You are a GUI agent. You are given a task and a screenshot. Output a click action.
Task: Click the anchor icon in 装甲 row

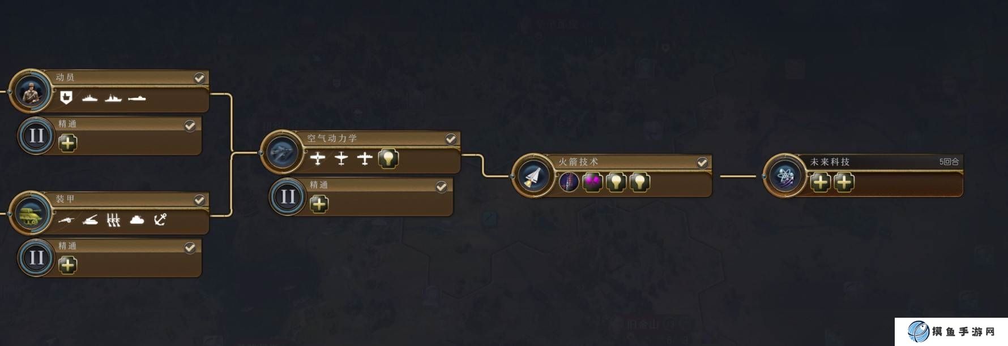pyautogui.click(x=161, y=219)
